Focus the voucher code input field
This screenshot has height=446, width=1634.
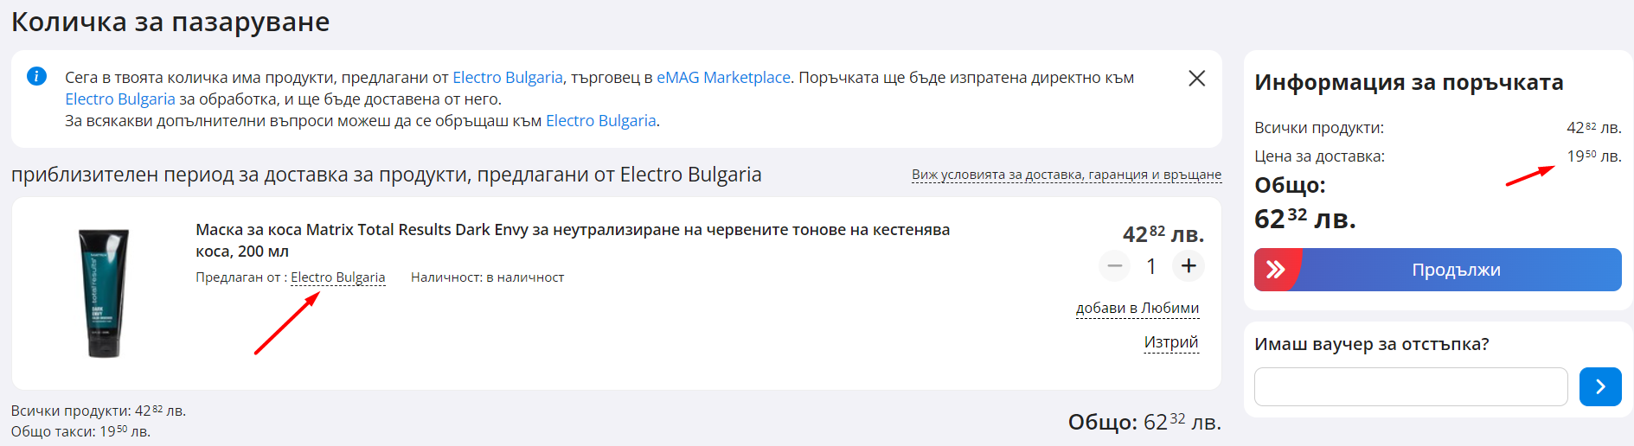tap(1410, 386)
